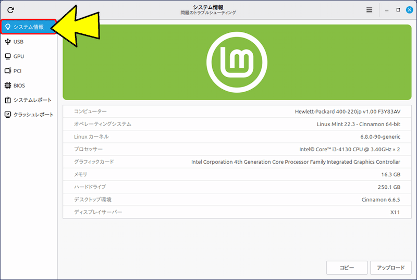
Task: Select the グラフィックカード row
Action: pos(237,162)
